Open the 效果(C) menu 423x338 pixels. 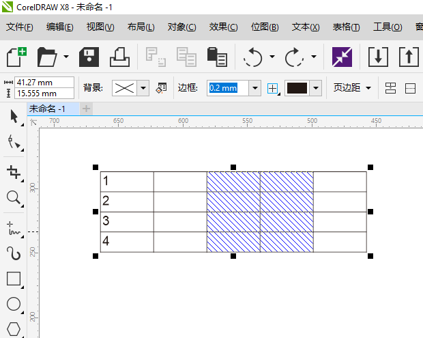(223, 27)
